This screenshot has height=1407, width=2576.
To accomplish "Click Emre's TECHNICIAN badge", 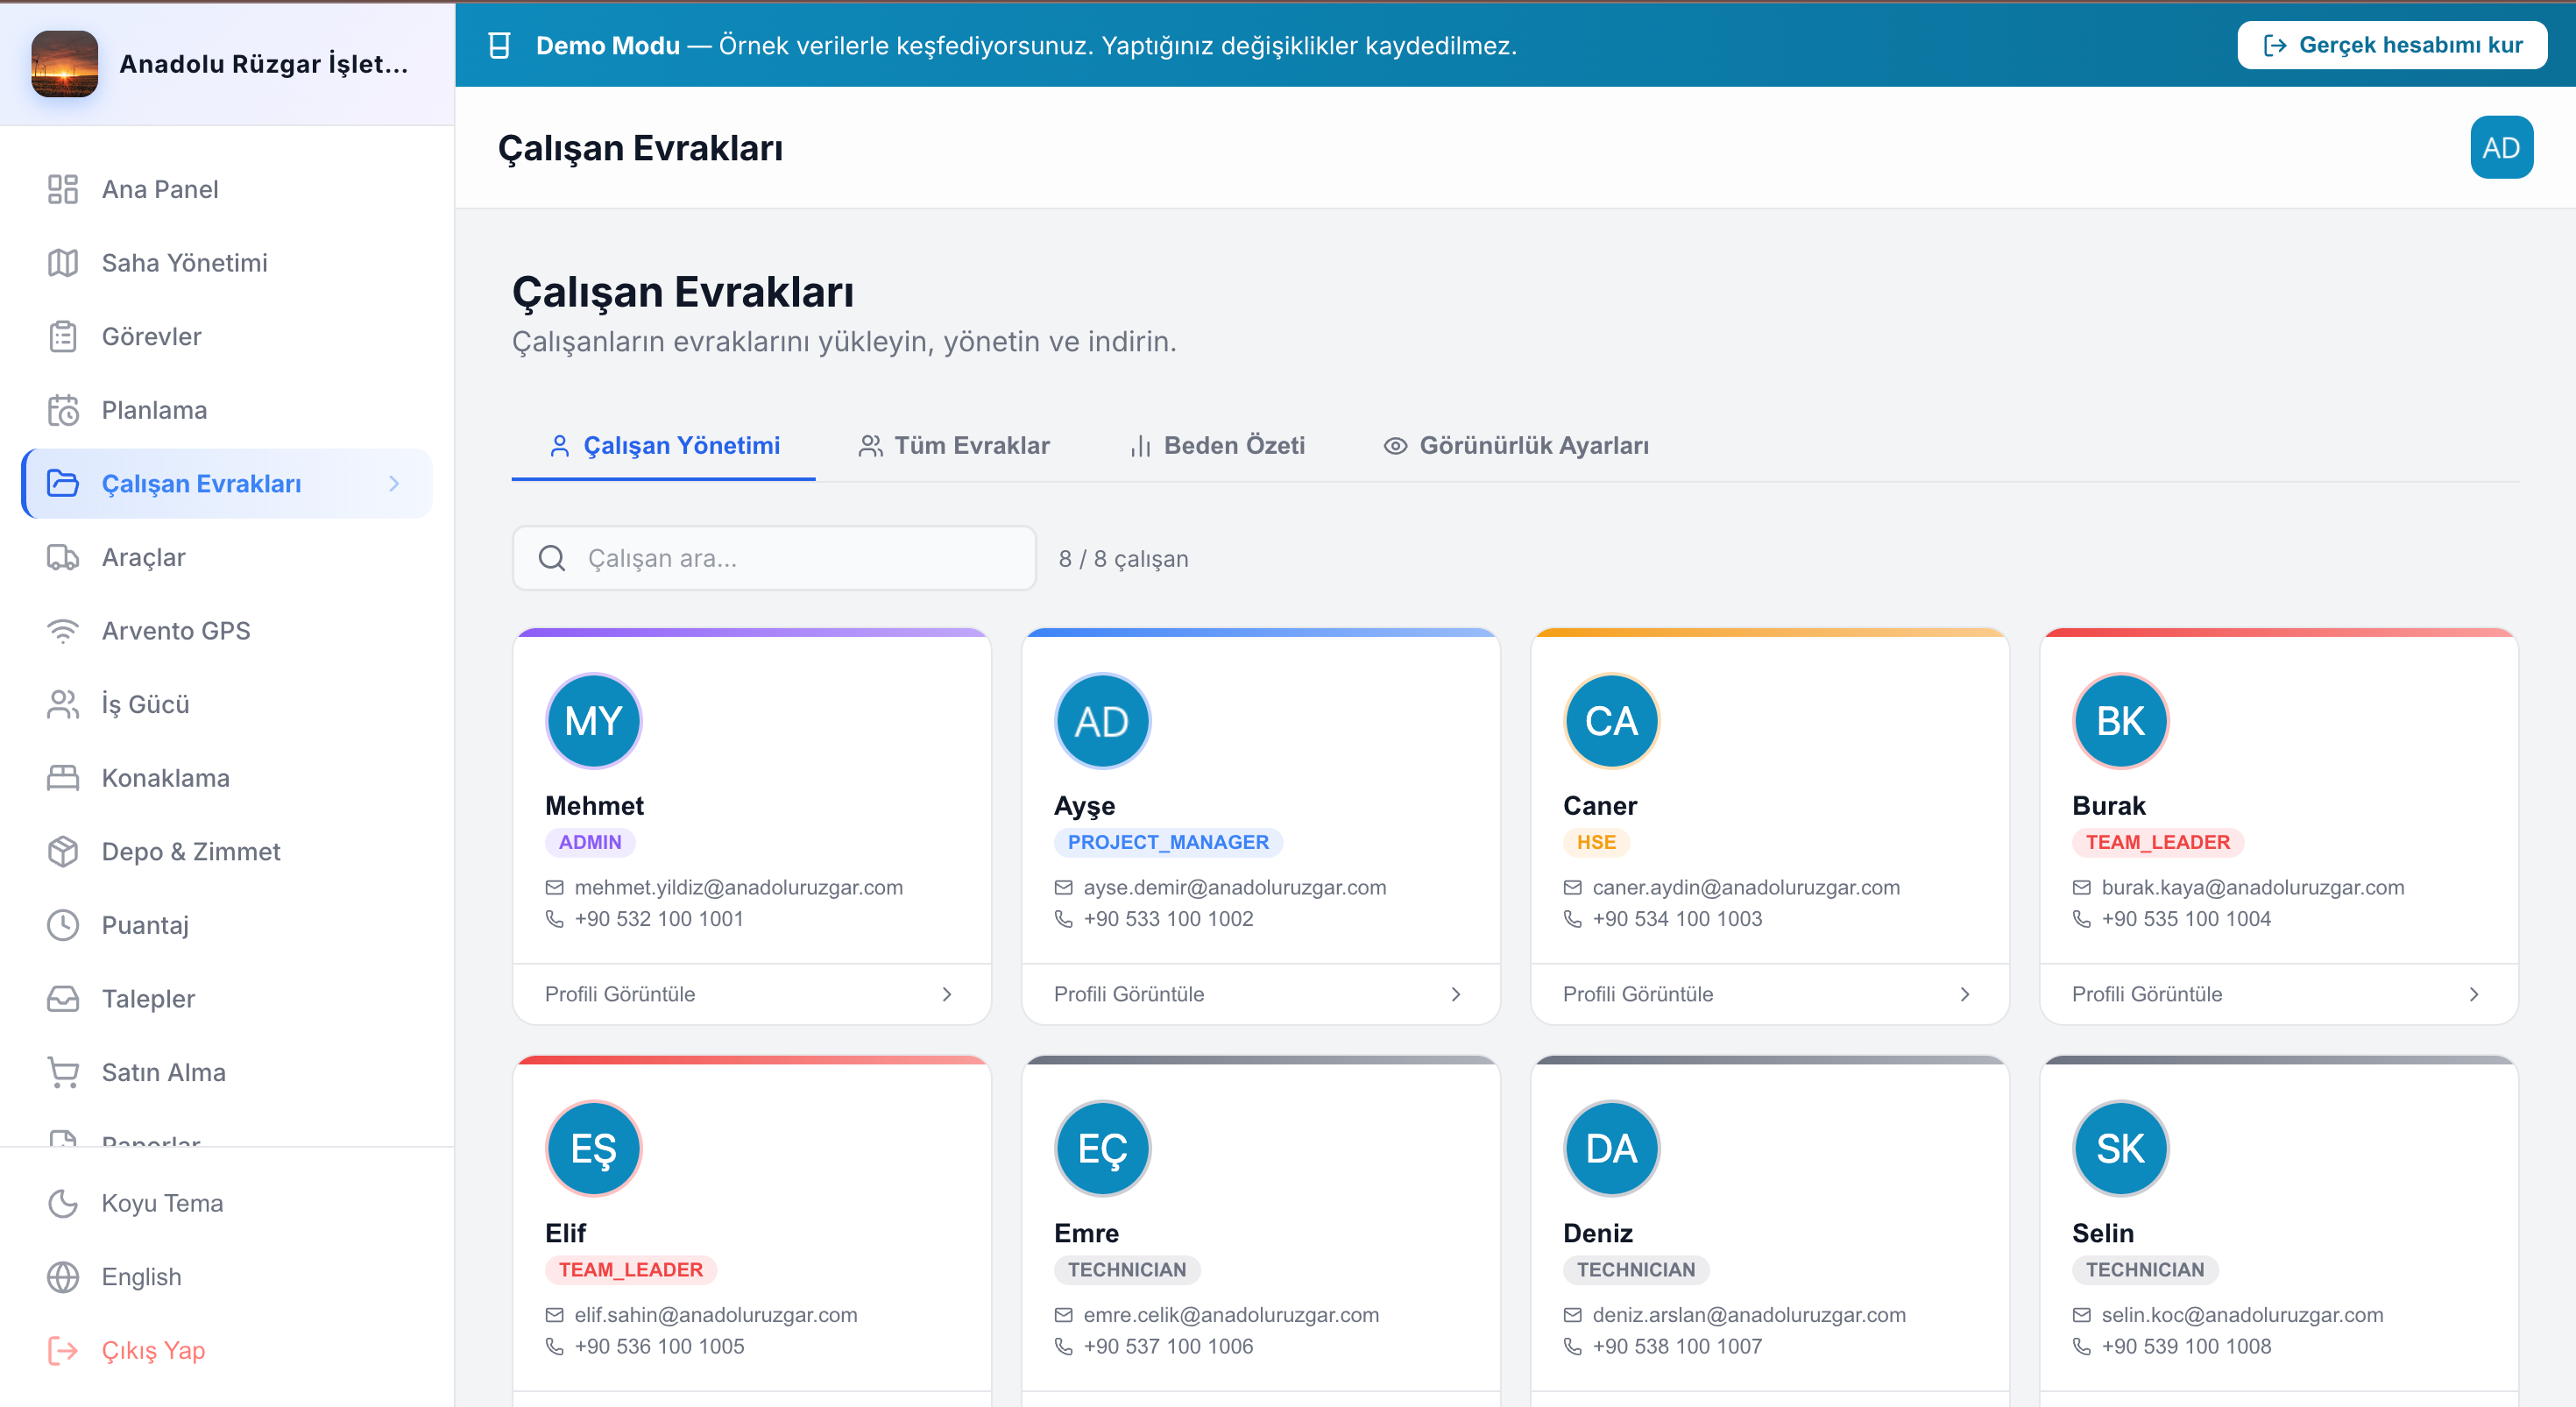I will 1127,1270.
